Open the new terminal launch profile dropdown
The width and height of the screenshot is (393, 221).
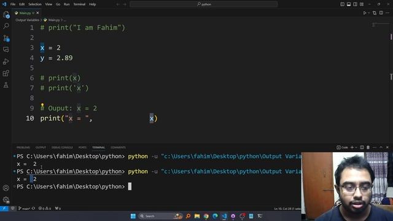point(356,147)
